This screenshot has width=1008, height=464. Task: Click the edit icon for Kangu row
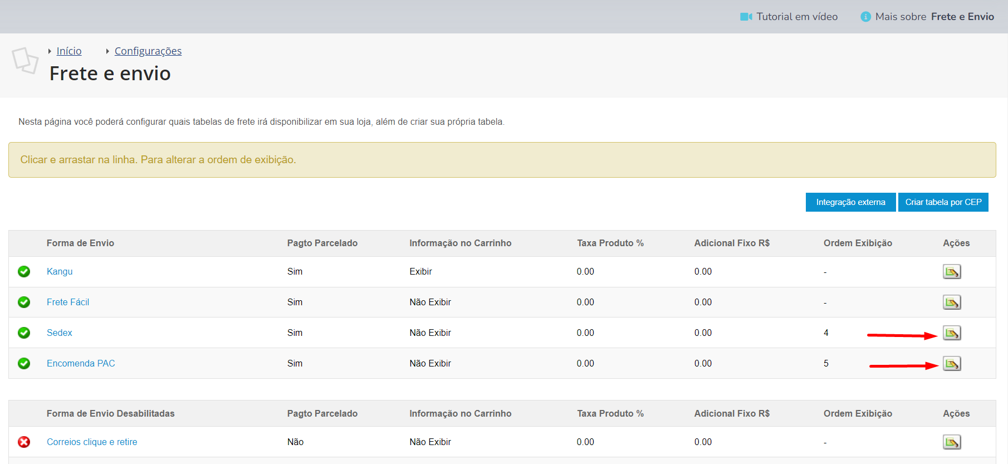(952, 272)
